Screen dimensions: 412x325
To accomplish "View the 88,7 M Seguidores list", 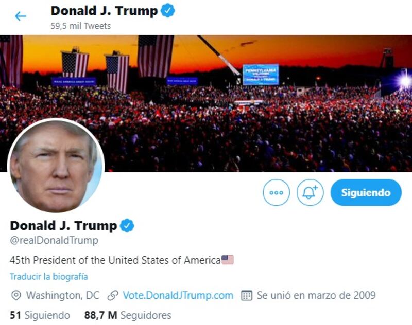I will 128,315.
